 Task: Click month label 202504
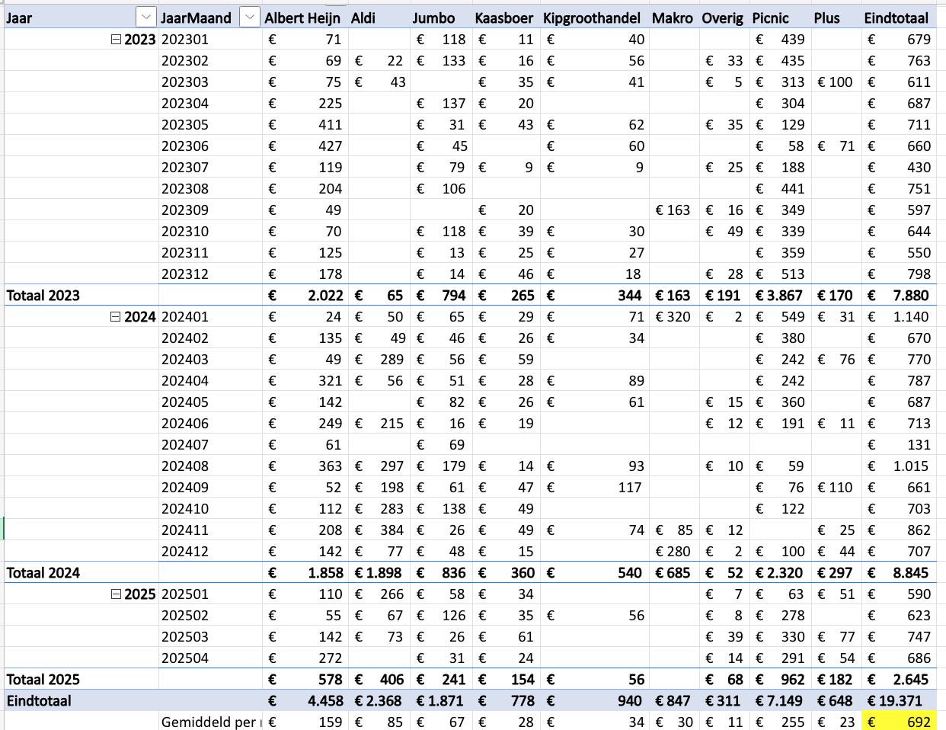(185, 658)
